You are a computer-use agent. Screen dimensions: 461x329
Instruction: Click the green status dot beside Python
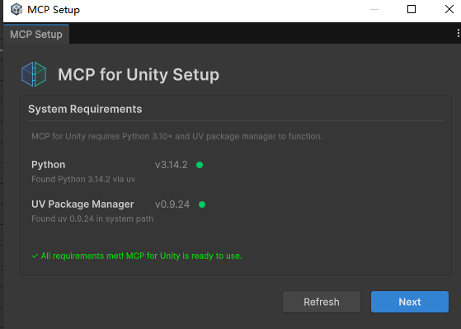(200, 165)
